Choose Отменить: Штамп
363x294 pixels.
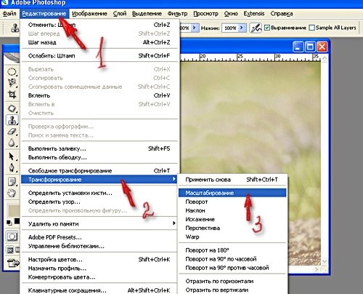(99, 25)
